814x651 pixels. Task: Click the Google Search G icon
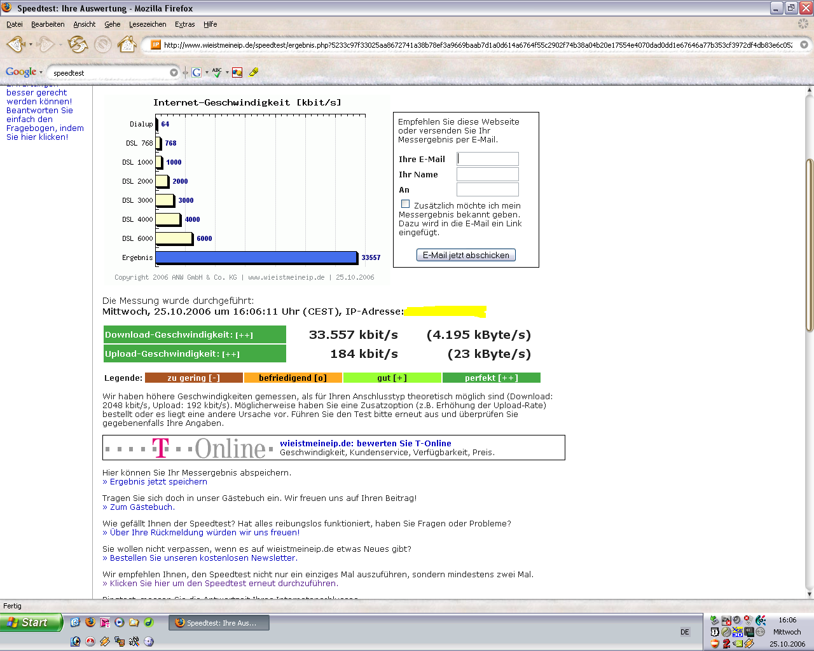pos(197,72)
